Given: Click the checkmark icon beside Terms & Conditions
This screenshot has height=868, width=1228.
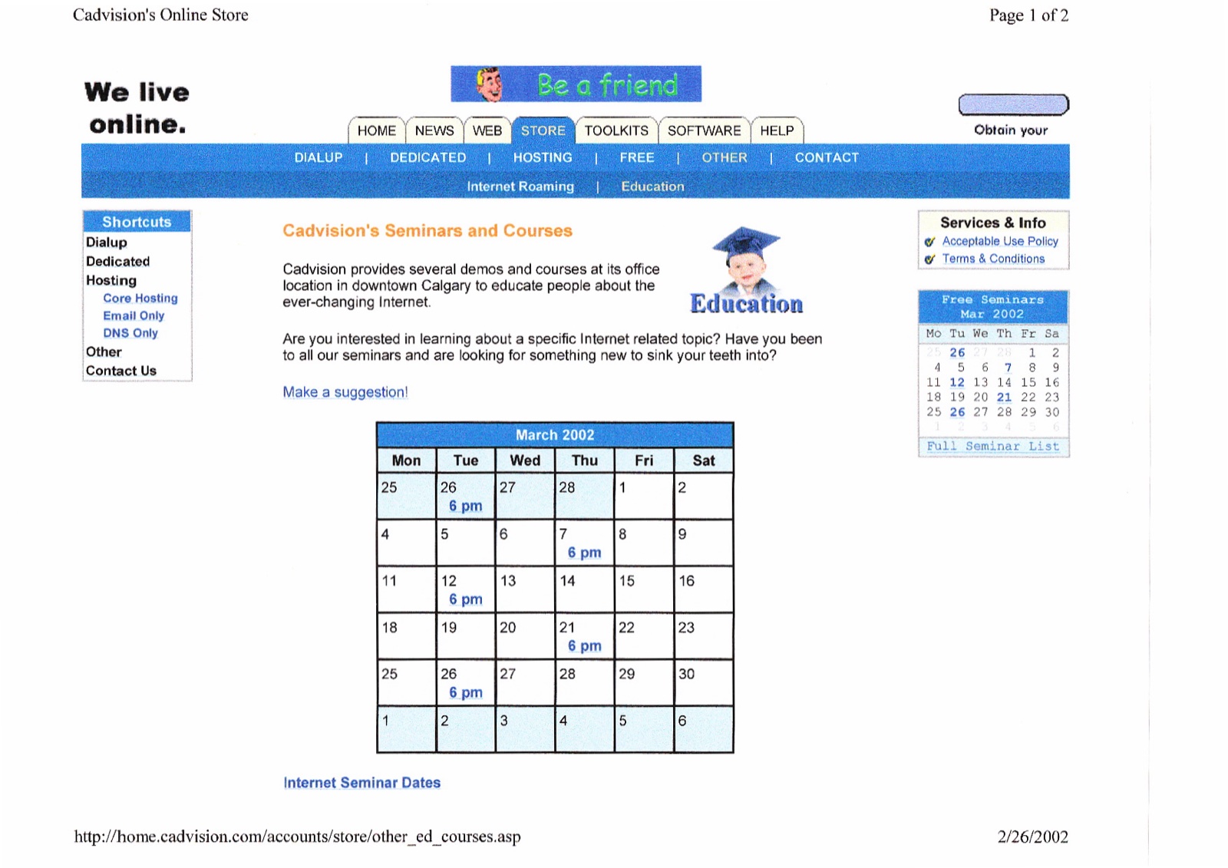Looking at the screenshot, I should [x=929, y=259].
